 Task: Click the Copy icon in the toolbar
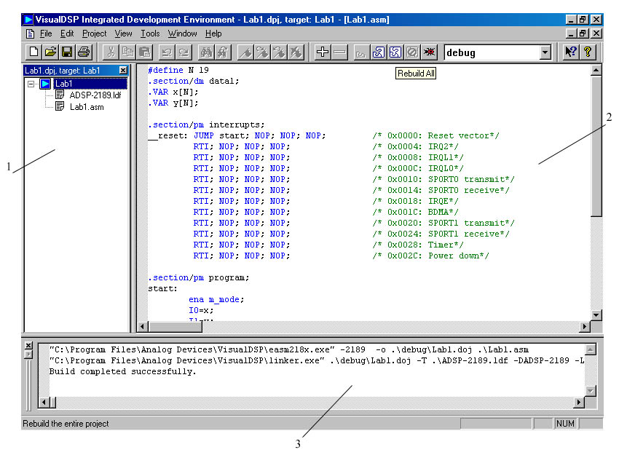point(127,52)
